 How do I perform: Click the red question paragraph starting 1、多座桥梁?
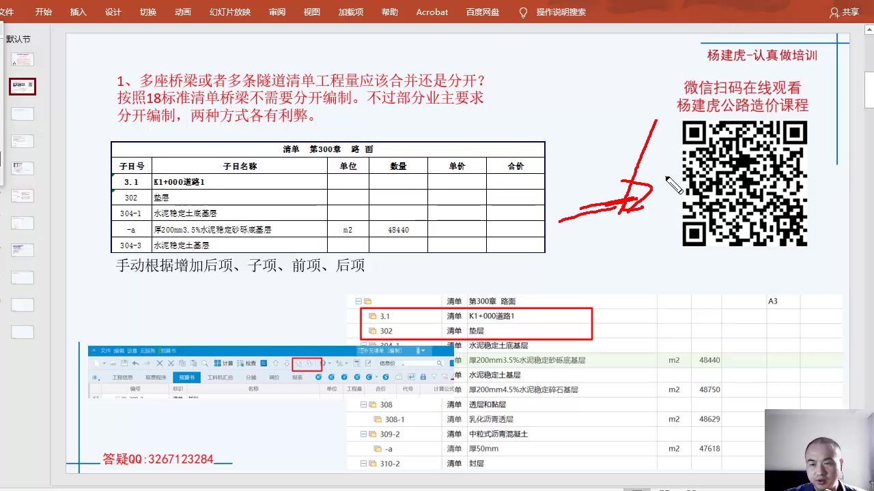(x=302, y=98)
